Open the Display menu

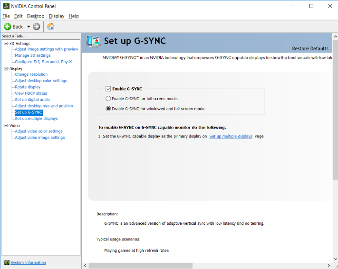57,16
